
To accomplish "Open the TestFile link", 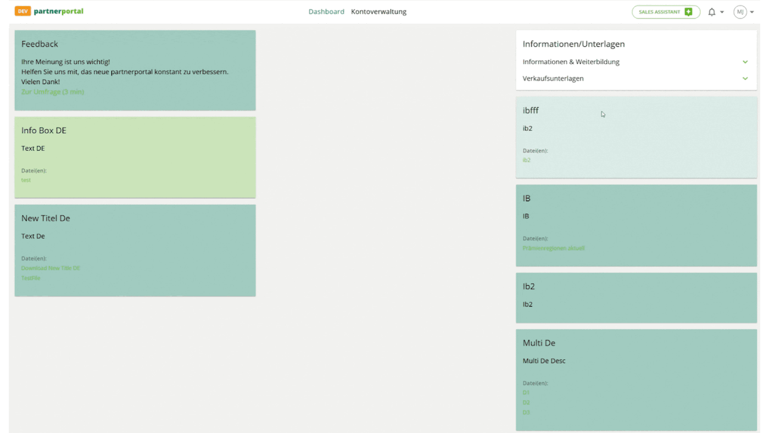I will 31,278.
